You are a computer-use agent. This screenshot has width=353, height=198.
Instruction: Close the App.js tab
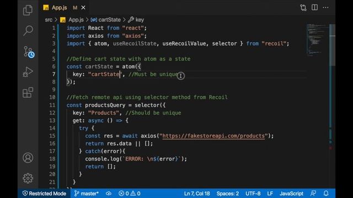point(83,8)
